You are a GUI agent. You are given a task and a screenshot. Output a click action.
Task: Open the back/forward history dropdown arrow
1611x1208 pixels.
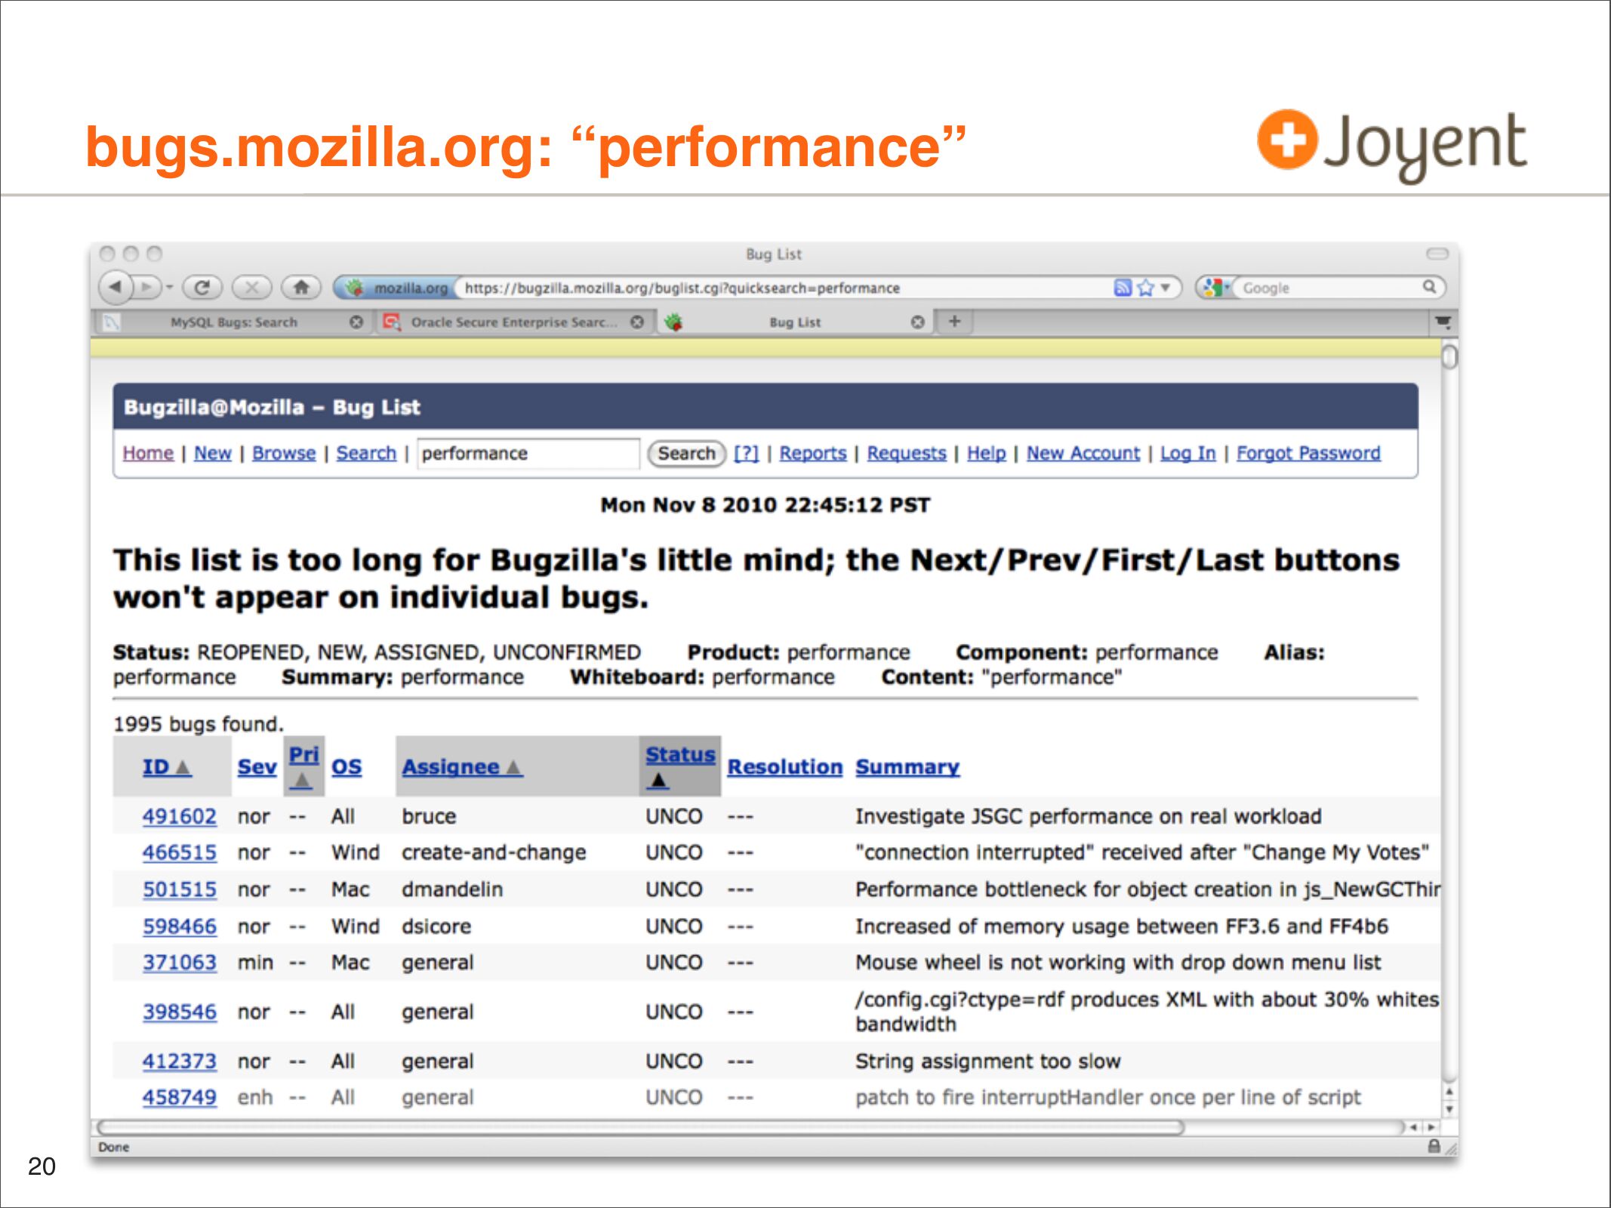(170, 287)
